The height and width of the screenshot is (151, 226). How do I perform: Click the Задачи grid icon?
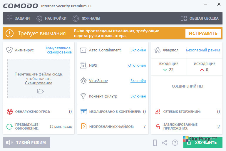click(9, 19)
